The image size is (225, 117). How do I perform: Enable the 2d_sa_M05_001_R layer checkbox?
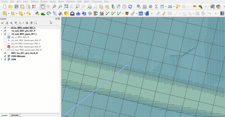(5, 37)
